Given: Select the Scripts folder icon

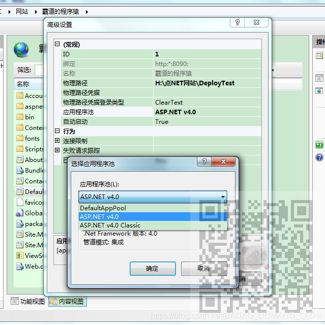Looking at the screenshot, I should [20, 149].
